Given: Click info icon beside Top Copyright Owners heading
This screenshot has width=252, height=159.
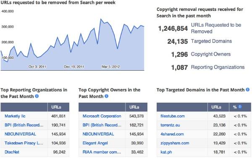Looking at the screenshot, I should (x=106, y=96).
